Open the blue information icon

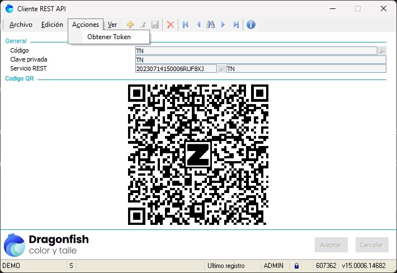point(251,25)
